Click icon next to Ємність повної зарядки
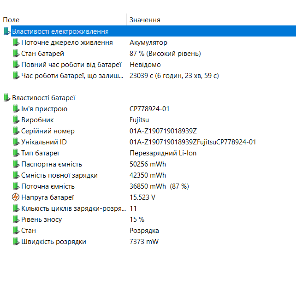The width and height of the screenshot is (296, 296). (16, 175)
